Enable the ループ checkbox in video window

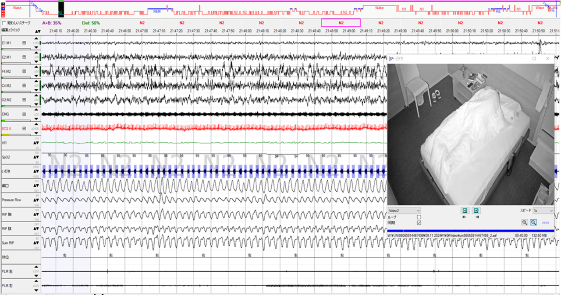(419, 217)
